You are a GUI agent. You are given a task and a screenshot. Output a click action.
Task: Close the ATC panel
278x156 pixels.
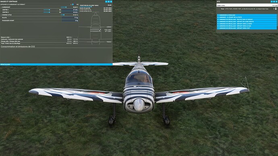coord(276,2)
